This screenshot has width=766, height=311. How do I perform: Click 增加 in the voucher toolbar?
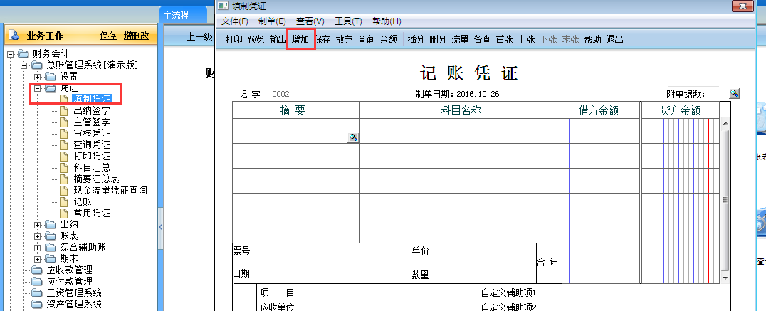pos(300,40)
